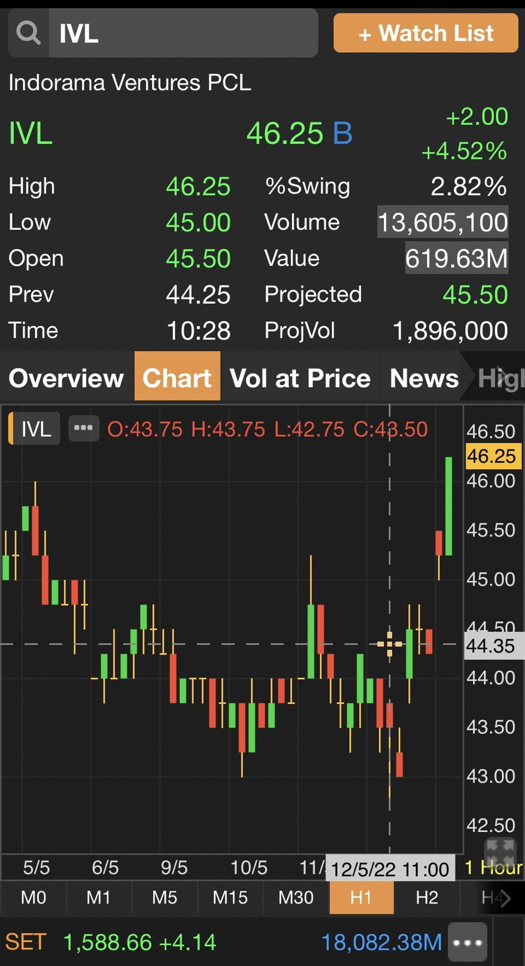This screenshot has height=966, width=525.
Task: Switch chart to M15 interval
Action: point(230,898)
